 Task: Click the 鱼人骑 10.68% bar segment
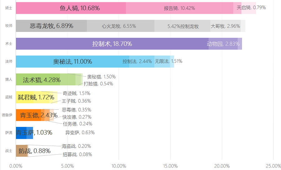tap(71, 8)
